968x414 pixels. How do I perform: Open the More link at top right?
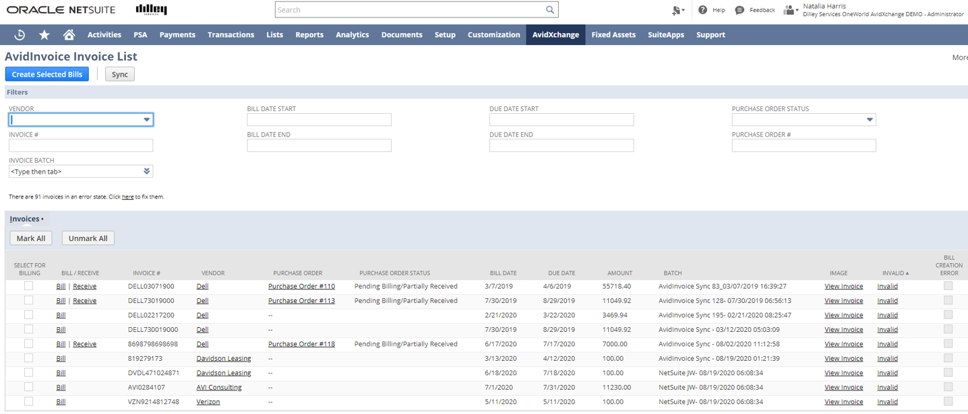(960, 57)
